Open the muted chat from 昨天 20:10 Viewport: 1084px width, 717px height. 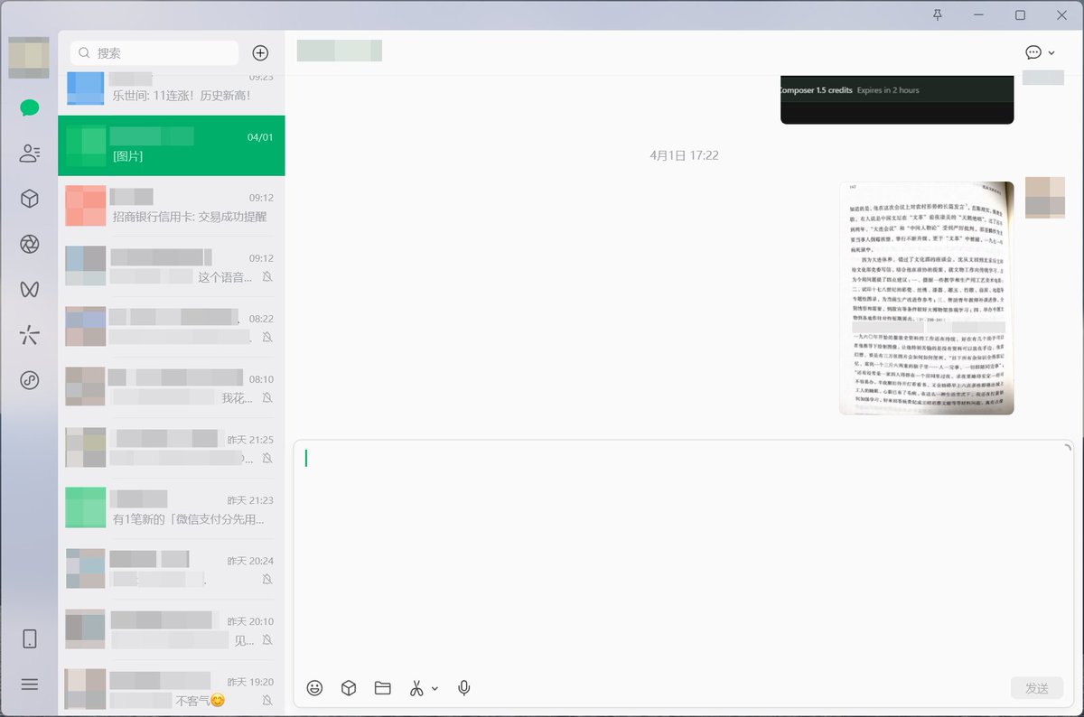click(170, 629)
